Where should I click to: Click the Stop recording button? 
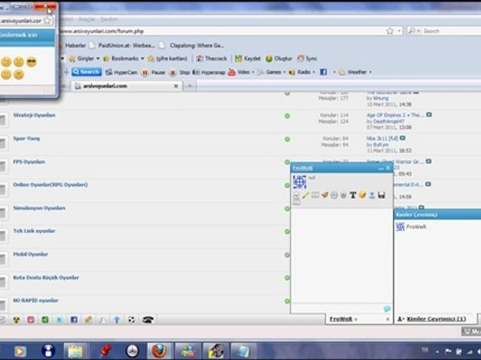(180, 72)
